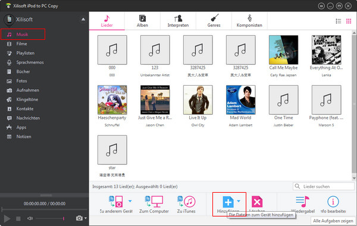Open the snapshot camera dropdown arrow
357x226 pixels.
coord(86,218)
